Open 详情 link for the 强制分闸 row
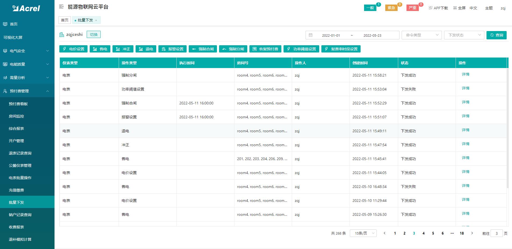Viewport: 512px width, 249px height. (x=465, y=74)
